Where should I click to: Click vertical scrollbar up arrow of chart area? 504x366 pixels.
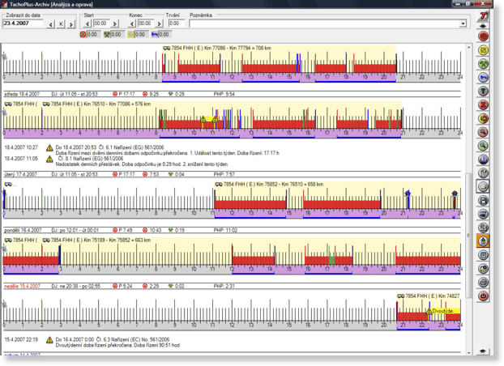tap(468, 47)
